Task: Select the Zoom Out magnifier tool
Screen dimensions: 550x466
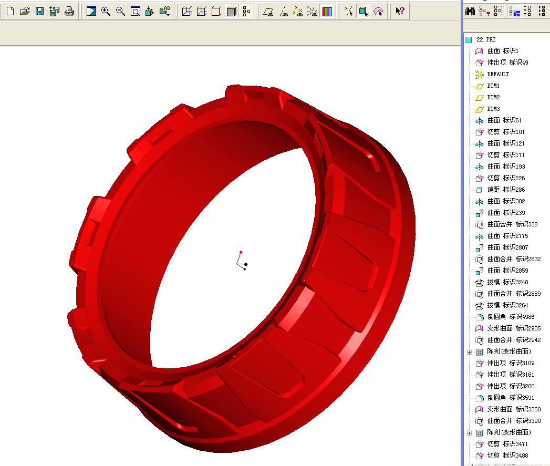Action: (x=120, y=12)
